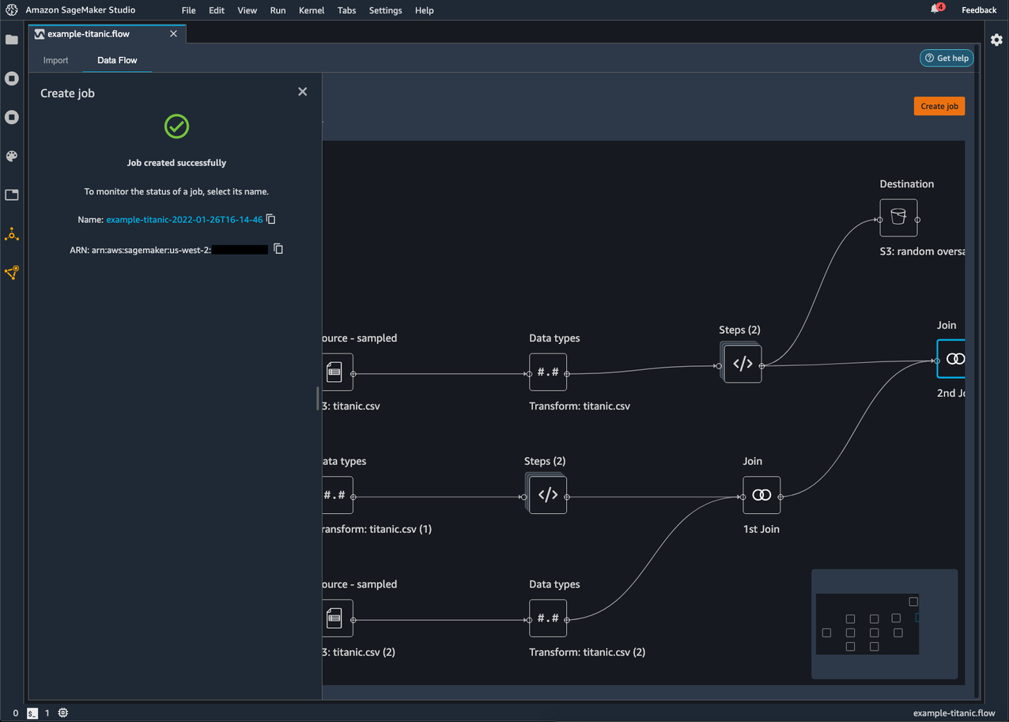The height and width of the screenshot is (722, 1009).
Task: Switch to the Import tab
Action: tap(55, 60)
